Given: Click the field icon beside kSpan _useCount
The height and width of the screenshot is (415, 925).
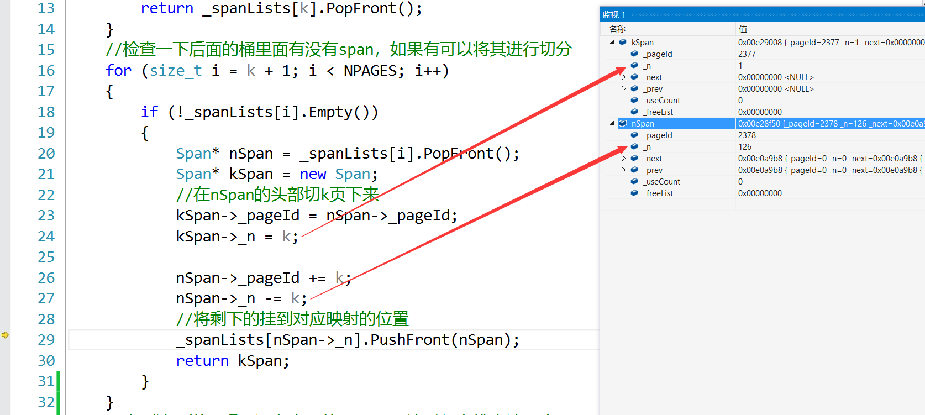Looking at the screenshot, I should pyautogui.click(x=634, y=100).
